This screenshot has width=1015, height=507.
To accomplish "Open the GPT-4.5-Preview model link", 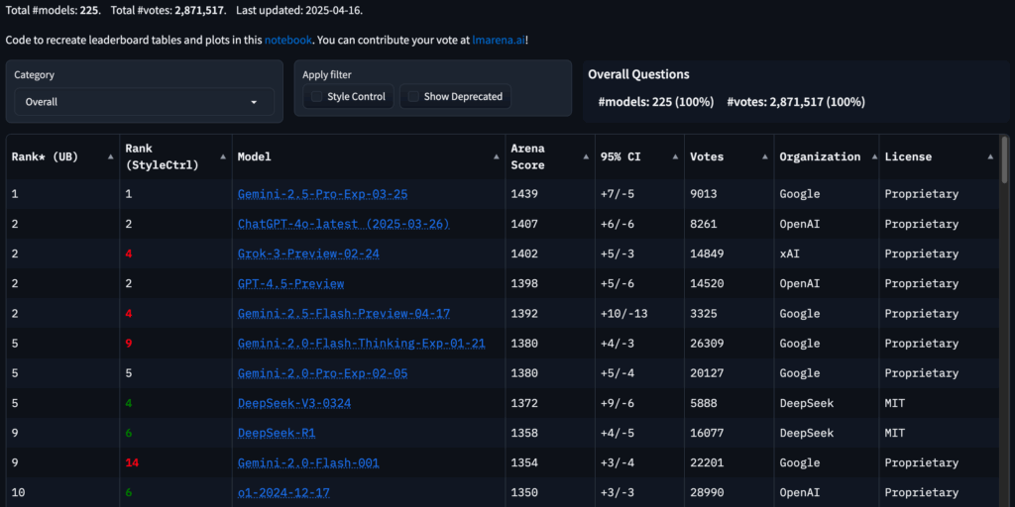I will tap(290, 283).
